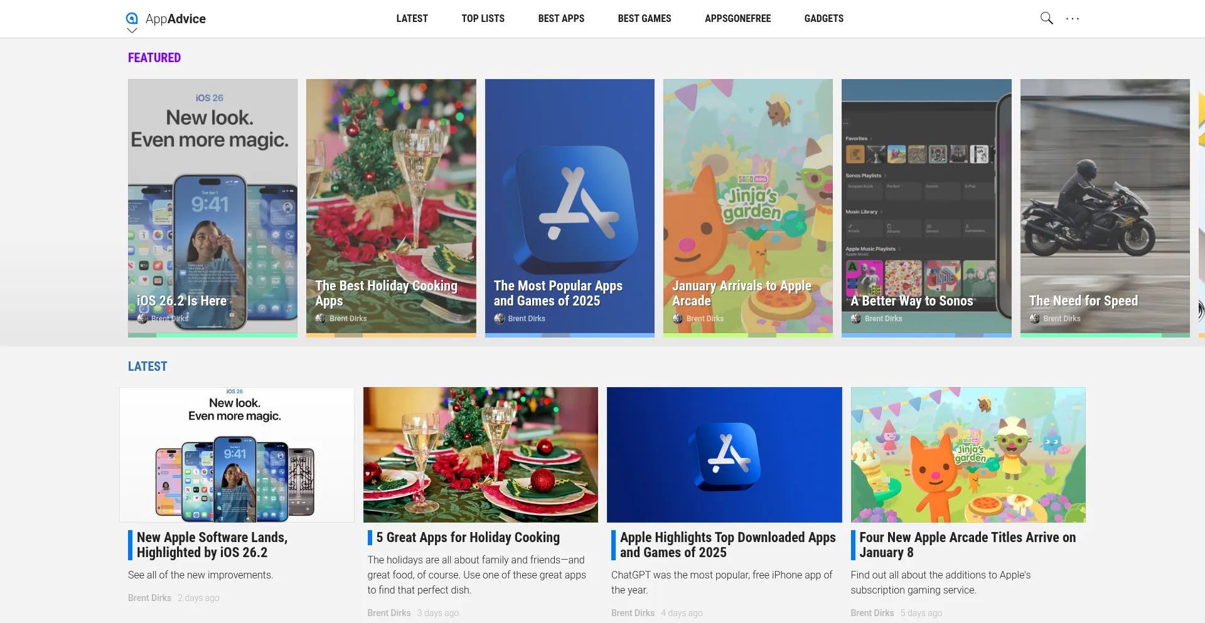Switch to the BEST GAMES tab

(644, 18)
